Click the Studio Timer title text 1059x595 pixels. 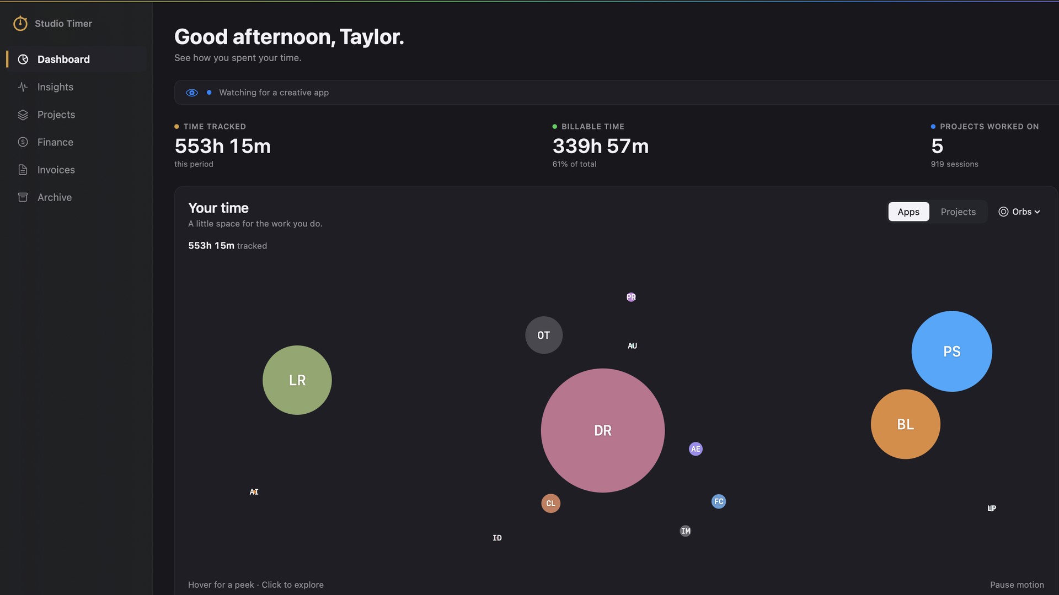tap(63, 24)
